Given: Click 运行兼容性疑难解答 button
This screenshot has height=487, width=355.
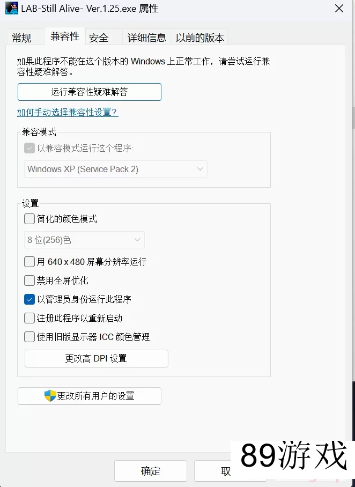Looking at the screenshot, I should [x=90, y=92].
